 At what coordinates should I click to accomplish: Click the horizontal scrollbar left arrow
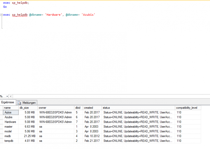(11, 96)
